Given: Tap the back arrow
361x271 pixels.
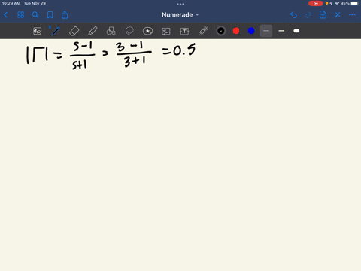Looking at the screenshot, I should [x=6, y=15].
